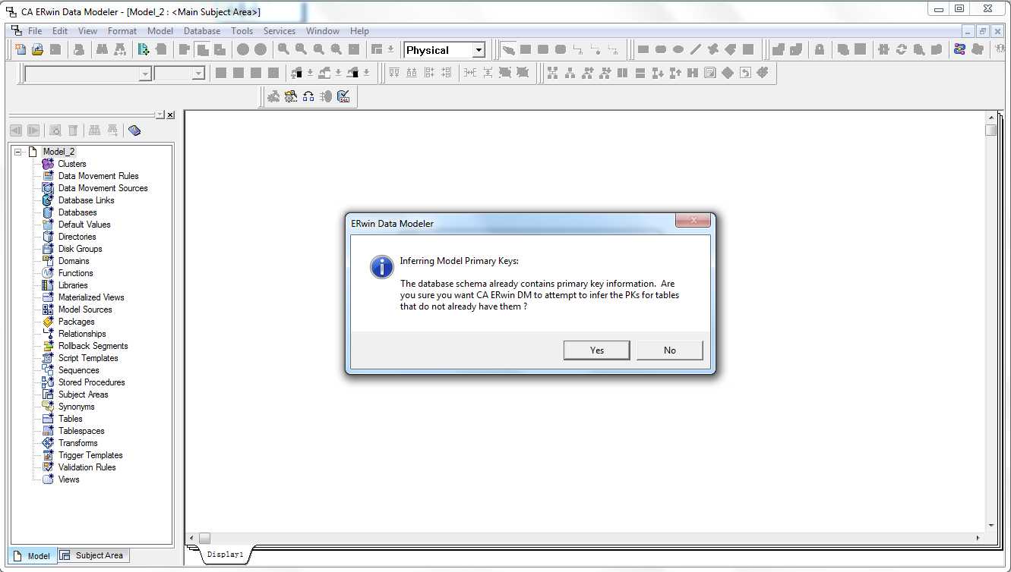Click the diagram vertical scrollbar down arrow
Image resolution: width=1011 pixels, height=572 pixels.
(x=990, y=525)
